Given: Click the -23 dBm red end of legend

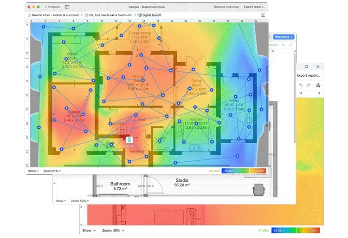Looking at the screenshot, I should [x=259, y=171].
